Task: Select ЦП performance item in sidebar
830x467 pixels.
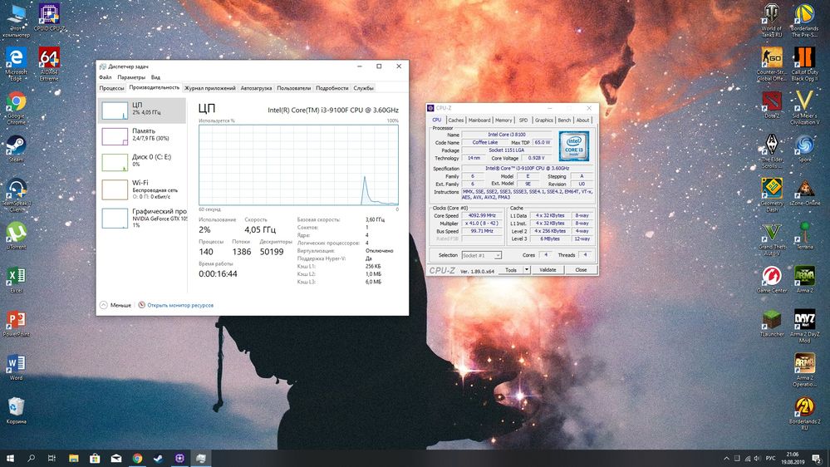Action: 142,111
